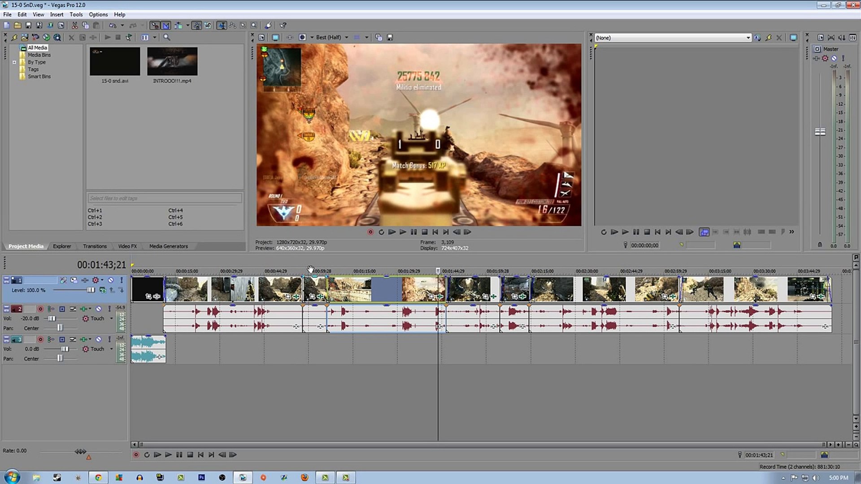The height and width of the screenshot is (484, 861).
Task: Adjust the Vol slider on audio track 2
Action: click(x=52, y=318)
